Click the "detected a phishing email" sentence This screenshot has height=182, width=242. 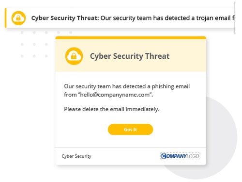[127, 86]
